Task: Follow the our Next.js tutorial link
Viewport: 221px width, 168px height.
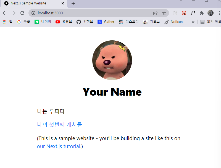Action: click(x=59, y=146)
